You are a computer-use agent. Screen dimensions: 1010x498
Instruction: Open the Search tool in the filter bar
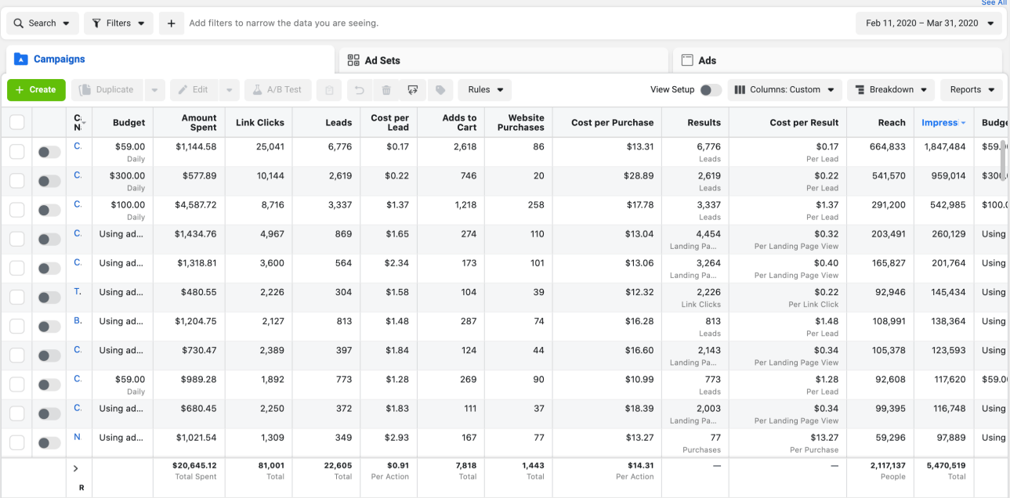pos(42,23)
